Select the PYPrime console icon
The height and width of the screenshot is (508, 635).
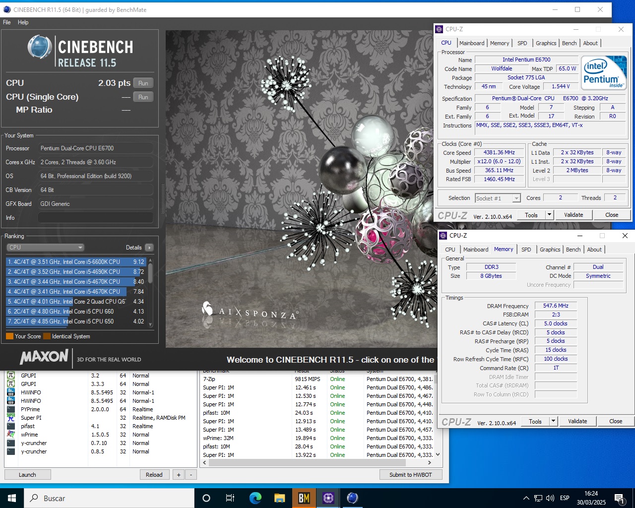click(x=10, y=409)
